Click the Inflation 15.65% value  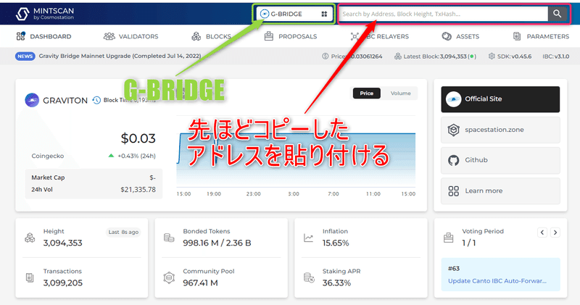[x=336, y=243]
